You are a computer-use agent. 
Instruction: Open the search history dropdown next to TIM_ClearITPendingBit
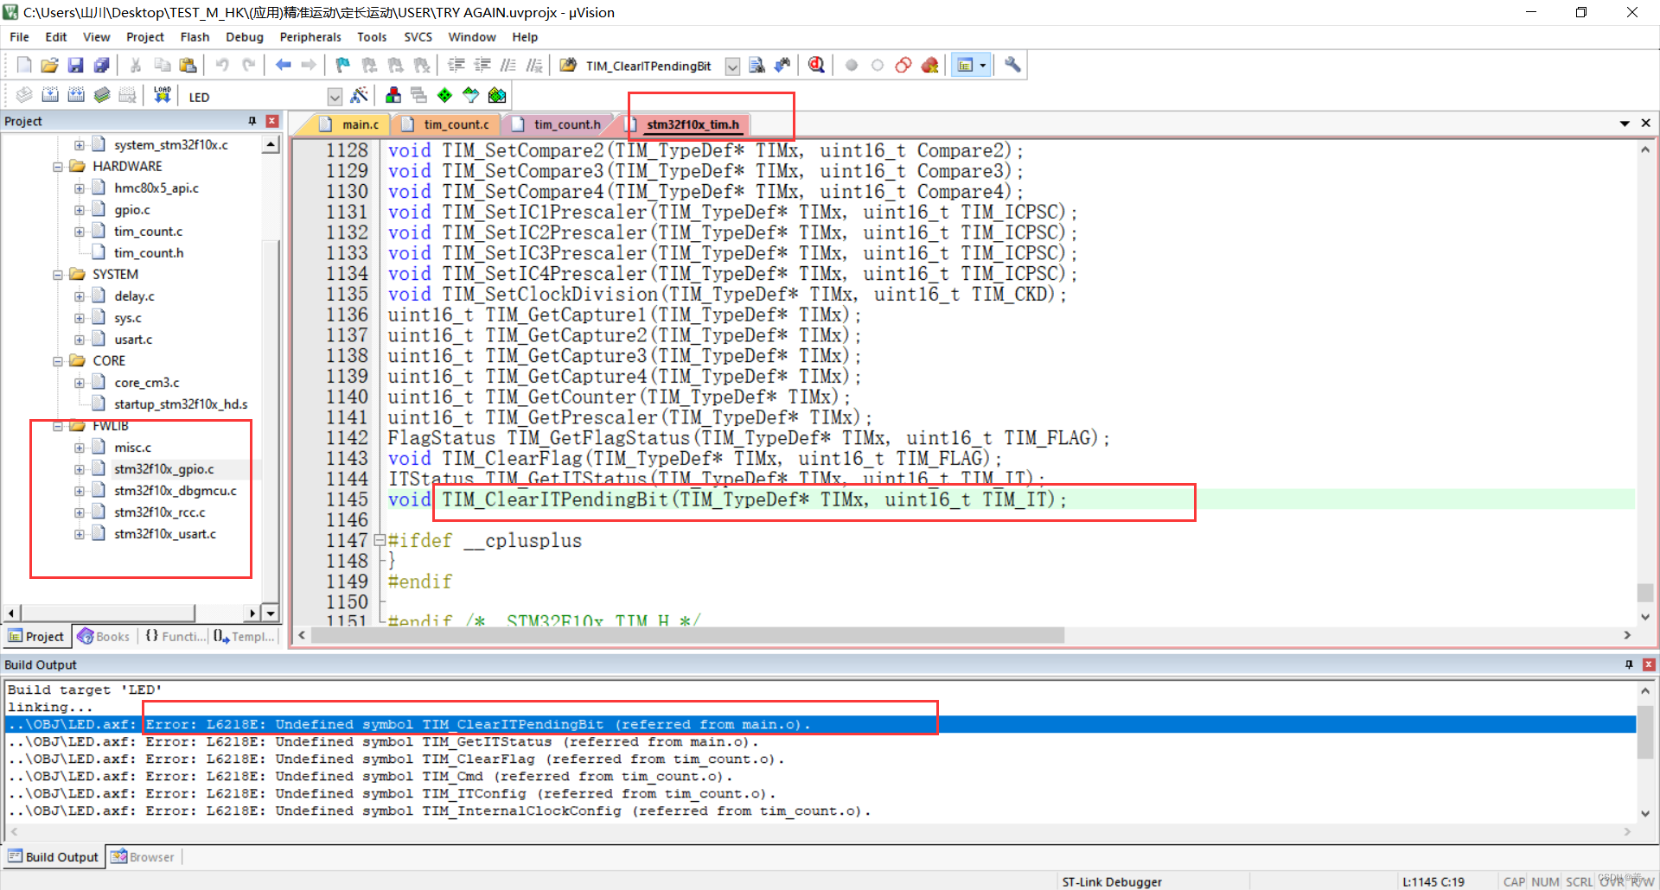[732, 66]
